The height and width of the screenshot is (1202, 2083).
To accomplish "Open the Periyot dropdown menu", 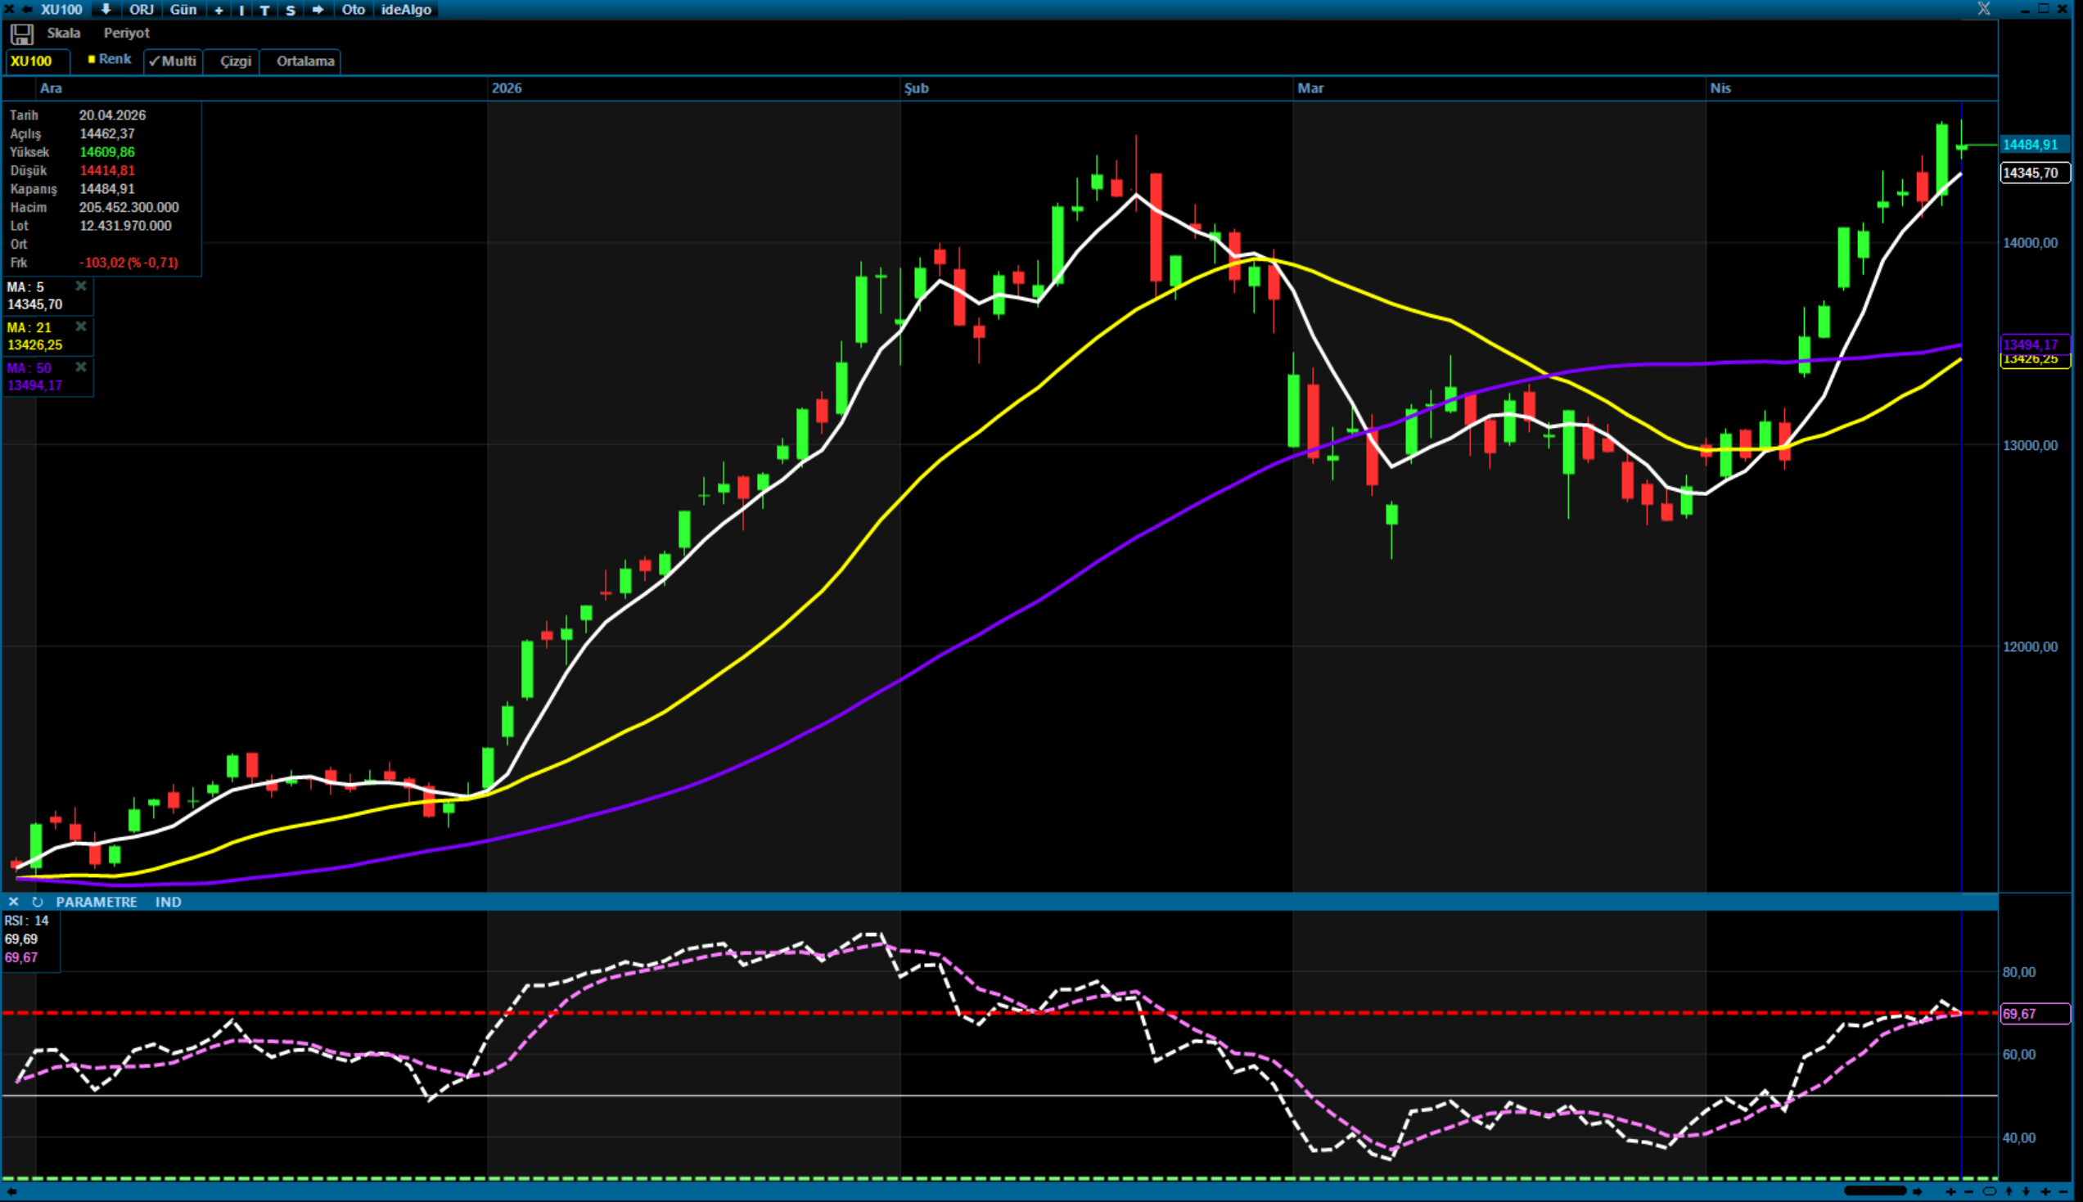I will pos(126,33).
